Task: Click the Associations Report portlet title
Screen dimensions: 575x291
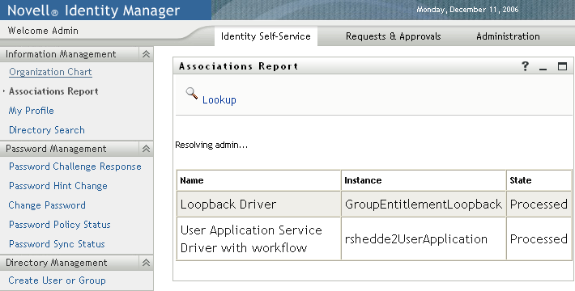Action: click(239, 66)
